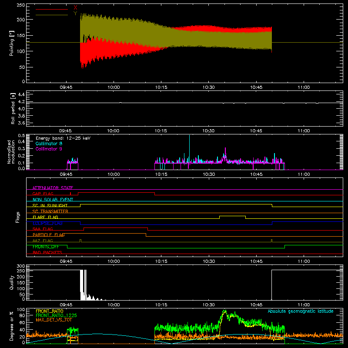Viewport: 348px width, 348px height.
Task: Click the 4.4 tick on Roll period axis
Action: 21,94
